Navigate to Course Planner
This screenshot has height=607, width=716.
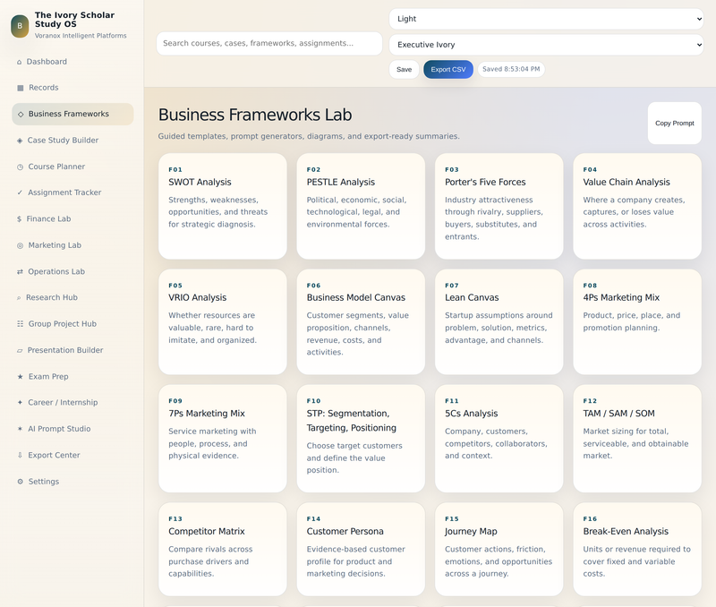coord(72,167)
